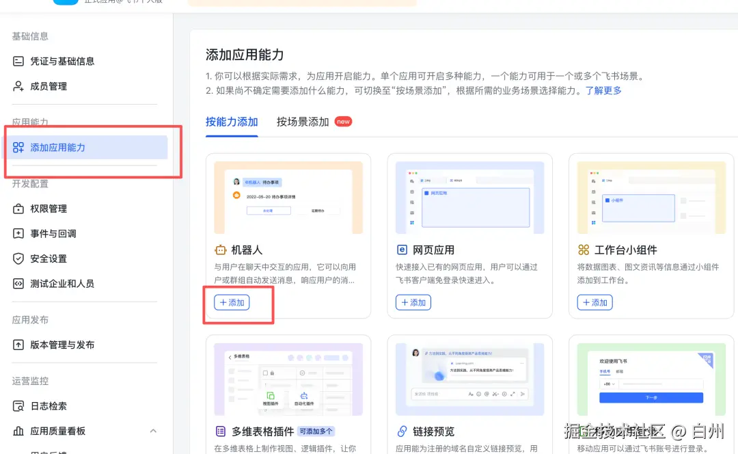
Task: Click the 链接预览 link icon
Action: [402, 431]
